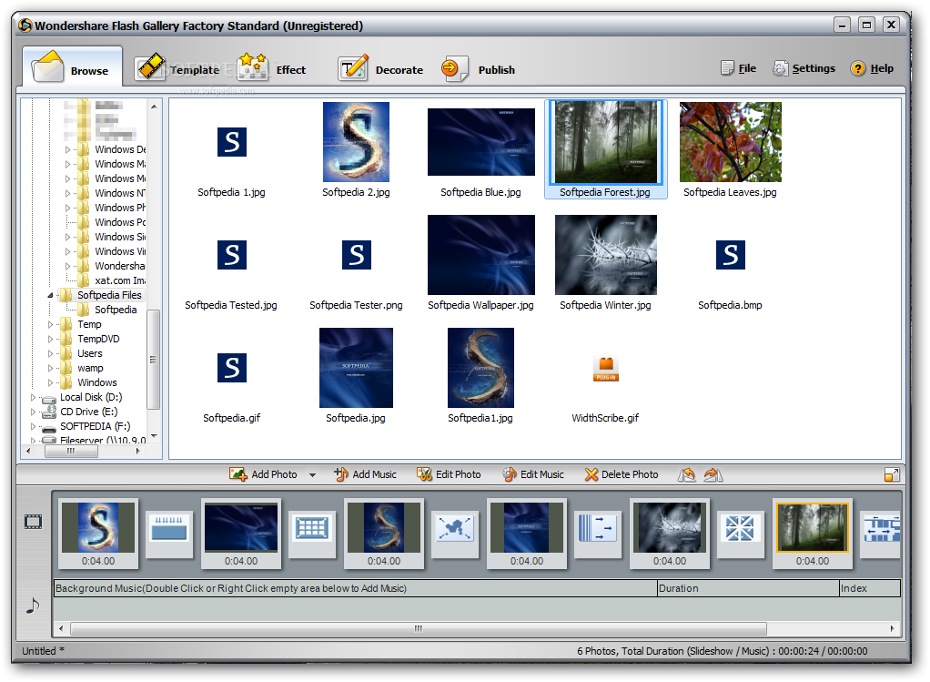Select the forest slide in storyboard
Screen dimensions: 930x682
813,533
